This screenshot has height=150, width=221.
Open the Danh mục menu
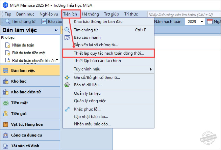[25, 14]
